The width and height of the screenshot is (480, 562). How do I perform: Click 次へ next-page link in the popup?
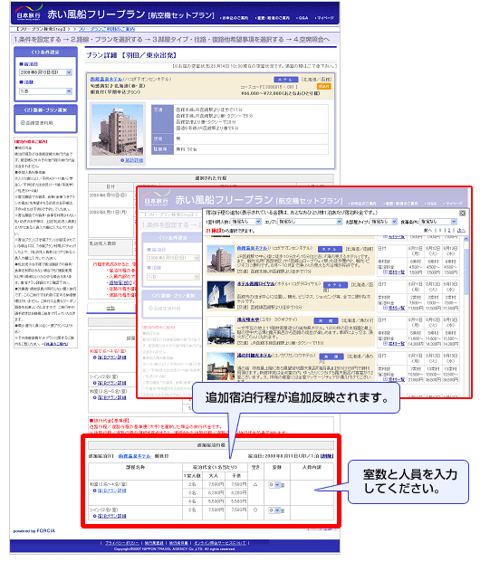coord(461,231)
